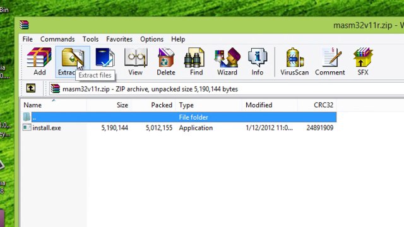This screenshot has width=404, height=227.
Task: Click the Application type cell
Action: point(196,127)
